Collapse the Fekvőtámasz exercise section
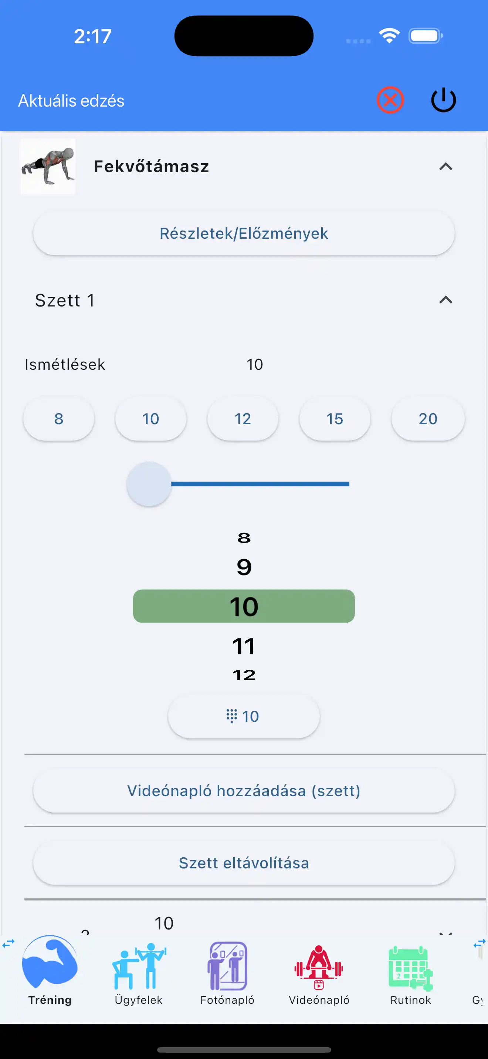488x1059 pixels. point(445,167)
